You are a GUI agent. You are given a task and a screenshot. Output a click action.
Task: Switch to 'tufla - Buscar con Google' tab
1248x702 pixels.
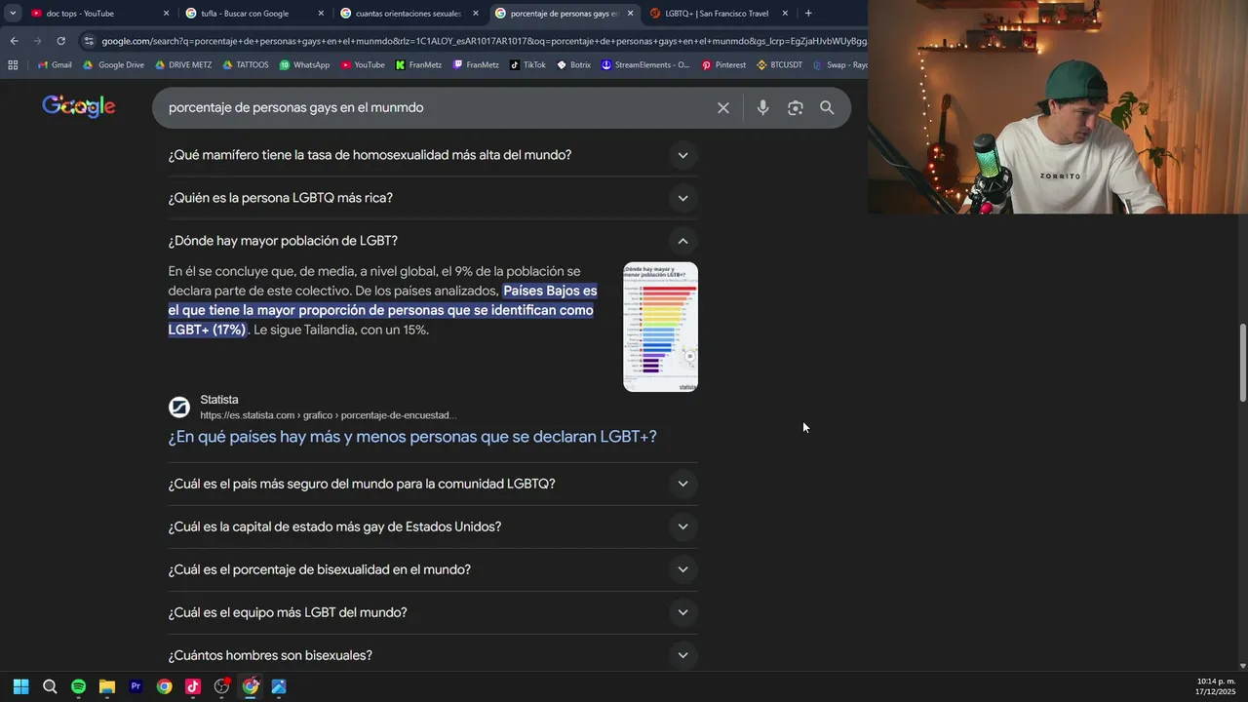[255, 14]
